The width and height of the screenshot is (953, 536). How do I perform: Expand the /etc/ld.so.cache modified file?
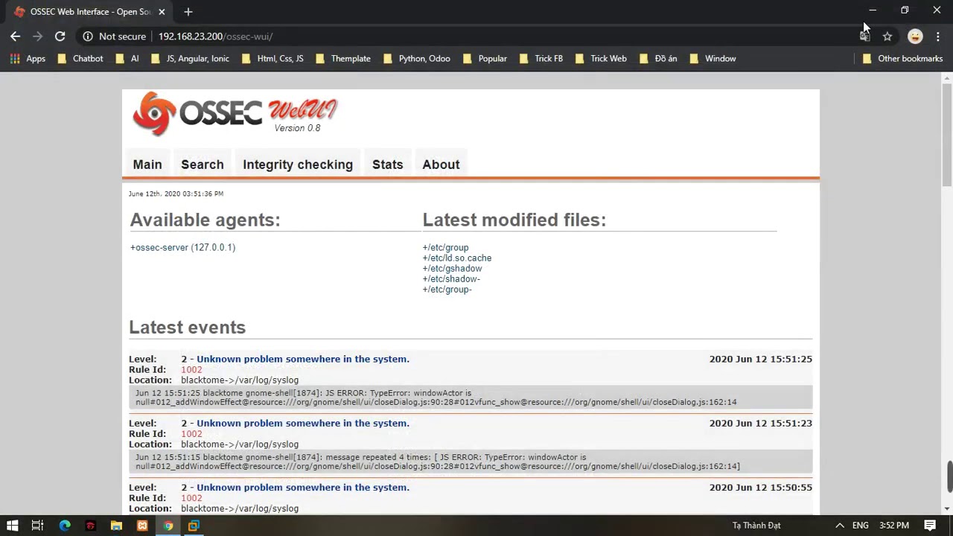[457, 258]
